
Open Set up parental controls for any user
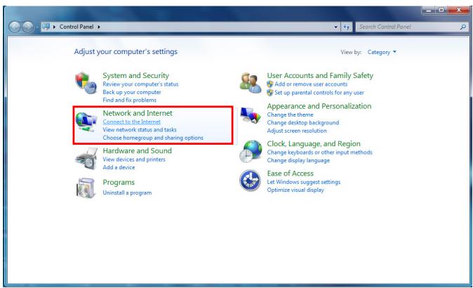(319, 93)
